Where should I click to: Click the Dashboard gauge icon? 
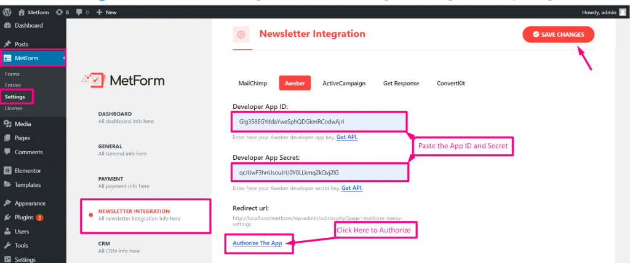(x=7, y=25)
